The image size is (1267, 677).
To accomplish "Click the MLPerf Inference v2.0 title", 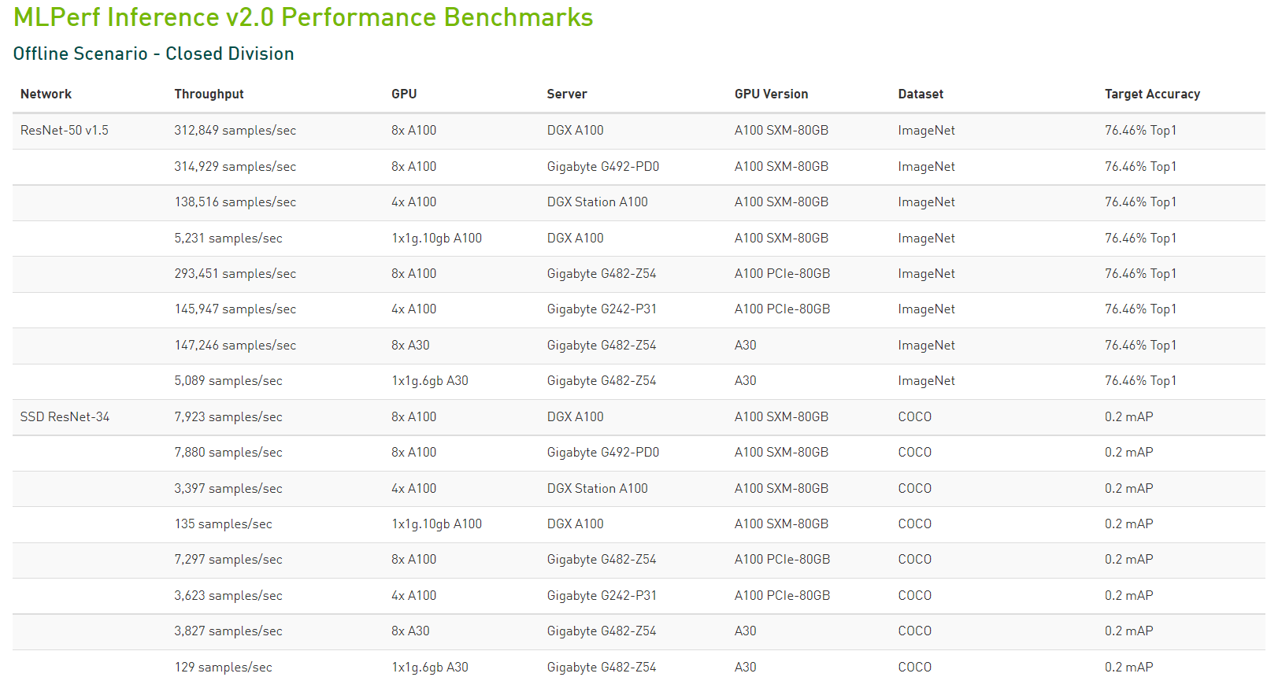I will pos(303,17).
